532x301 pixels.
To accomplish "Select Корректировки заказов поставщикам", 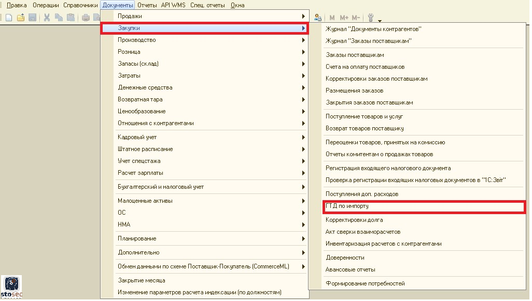I will click(417, 79).
